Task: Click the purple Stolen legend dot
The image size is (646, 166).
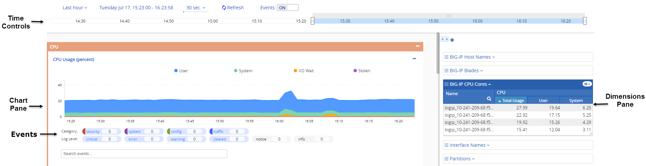Action: pos(355,71)
